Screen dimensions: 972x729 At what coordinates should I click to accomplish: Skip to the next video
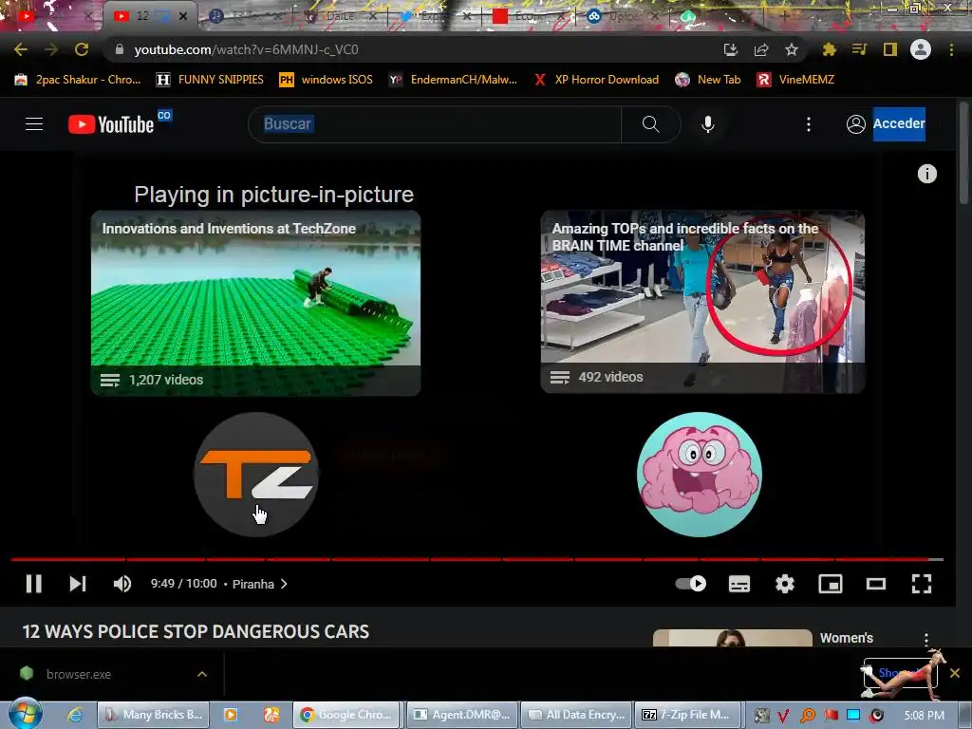coord(78,584)
